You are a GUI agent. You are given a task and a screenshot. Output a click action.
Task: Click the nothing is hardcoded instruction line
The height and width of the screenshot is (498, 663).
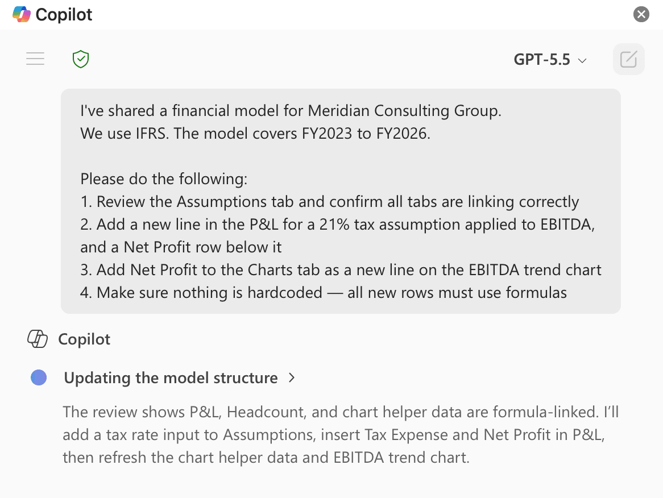(324, 293)
